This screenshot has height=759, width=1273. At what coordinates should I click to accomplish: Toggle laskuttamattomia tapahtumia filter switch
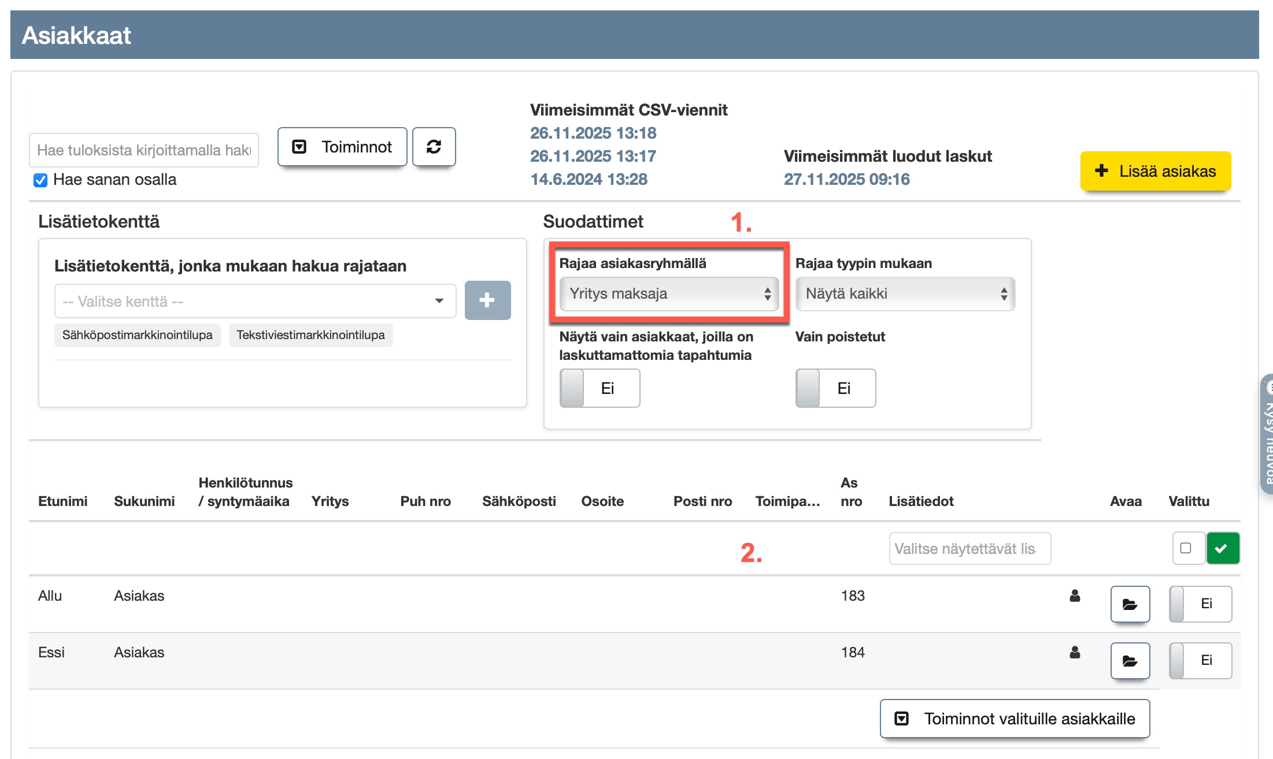point(600,388)
